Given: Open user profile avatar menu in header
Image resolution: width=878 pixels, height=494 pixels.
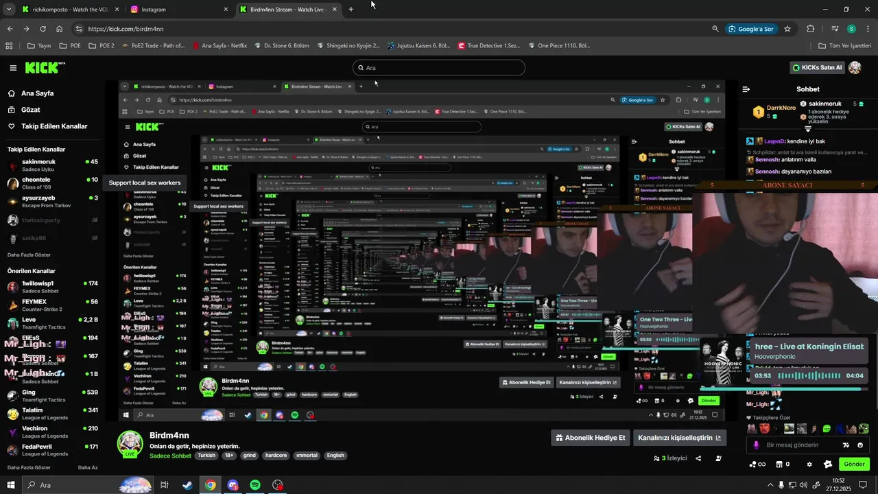Looking at the screenshot, I should [855, 67].
